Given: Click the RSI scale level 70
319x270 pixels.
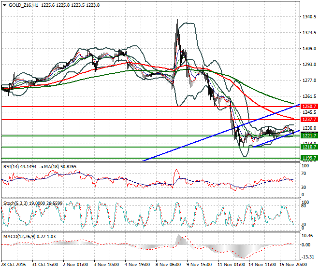Looking at the screenshot, I should click(x=304, y=174).
